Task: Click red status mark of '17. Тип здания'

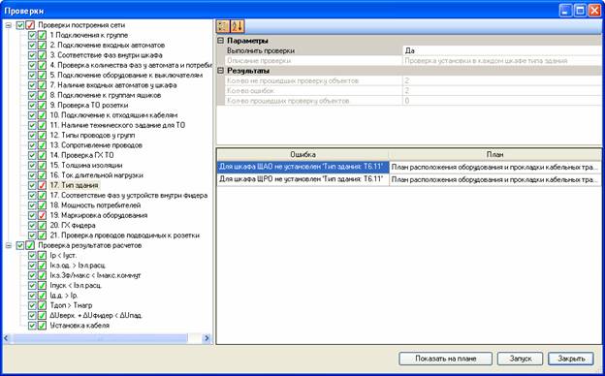Action: 42,185
